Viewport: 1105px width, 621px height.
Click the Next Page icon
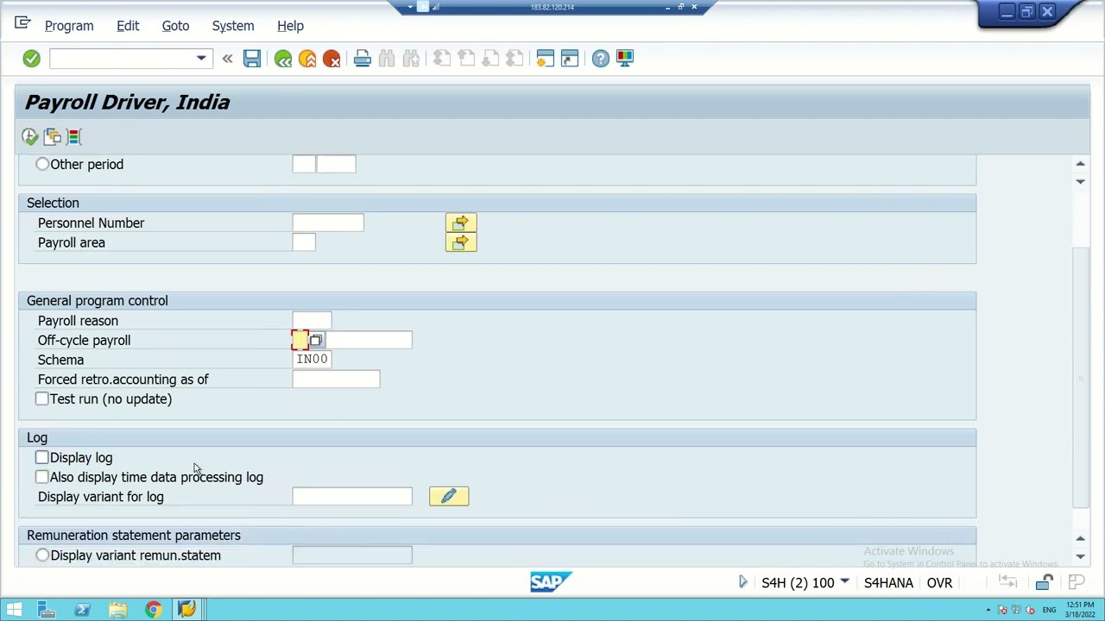(x=490, y=58)
